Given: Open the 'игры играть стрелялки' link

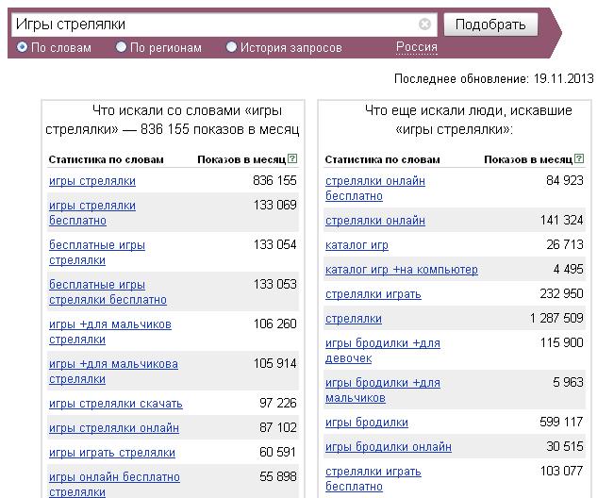Looking at the screenshot, I should click(x=112, y=453).
